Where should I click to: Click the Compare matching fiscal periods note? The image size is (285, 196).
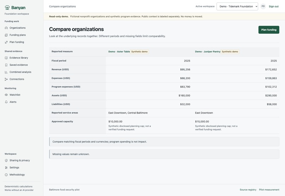coord(164,142)
